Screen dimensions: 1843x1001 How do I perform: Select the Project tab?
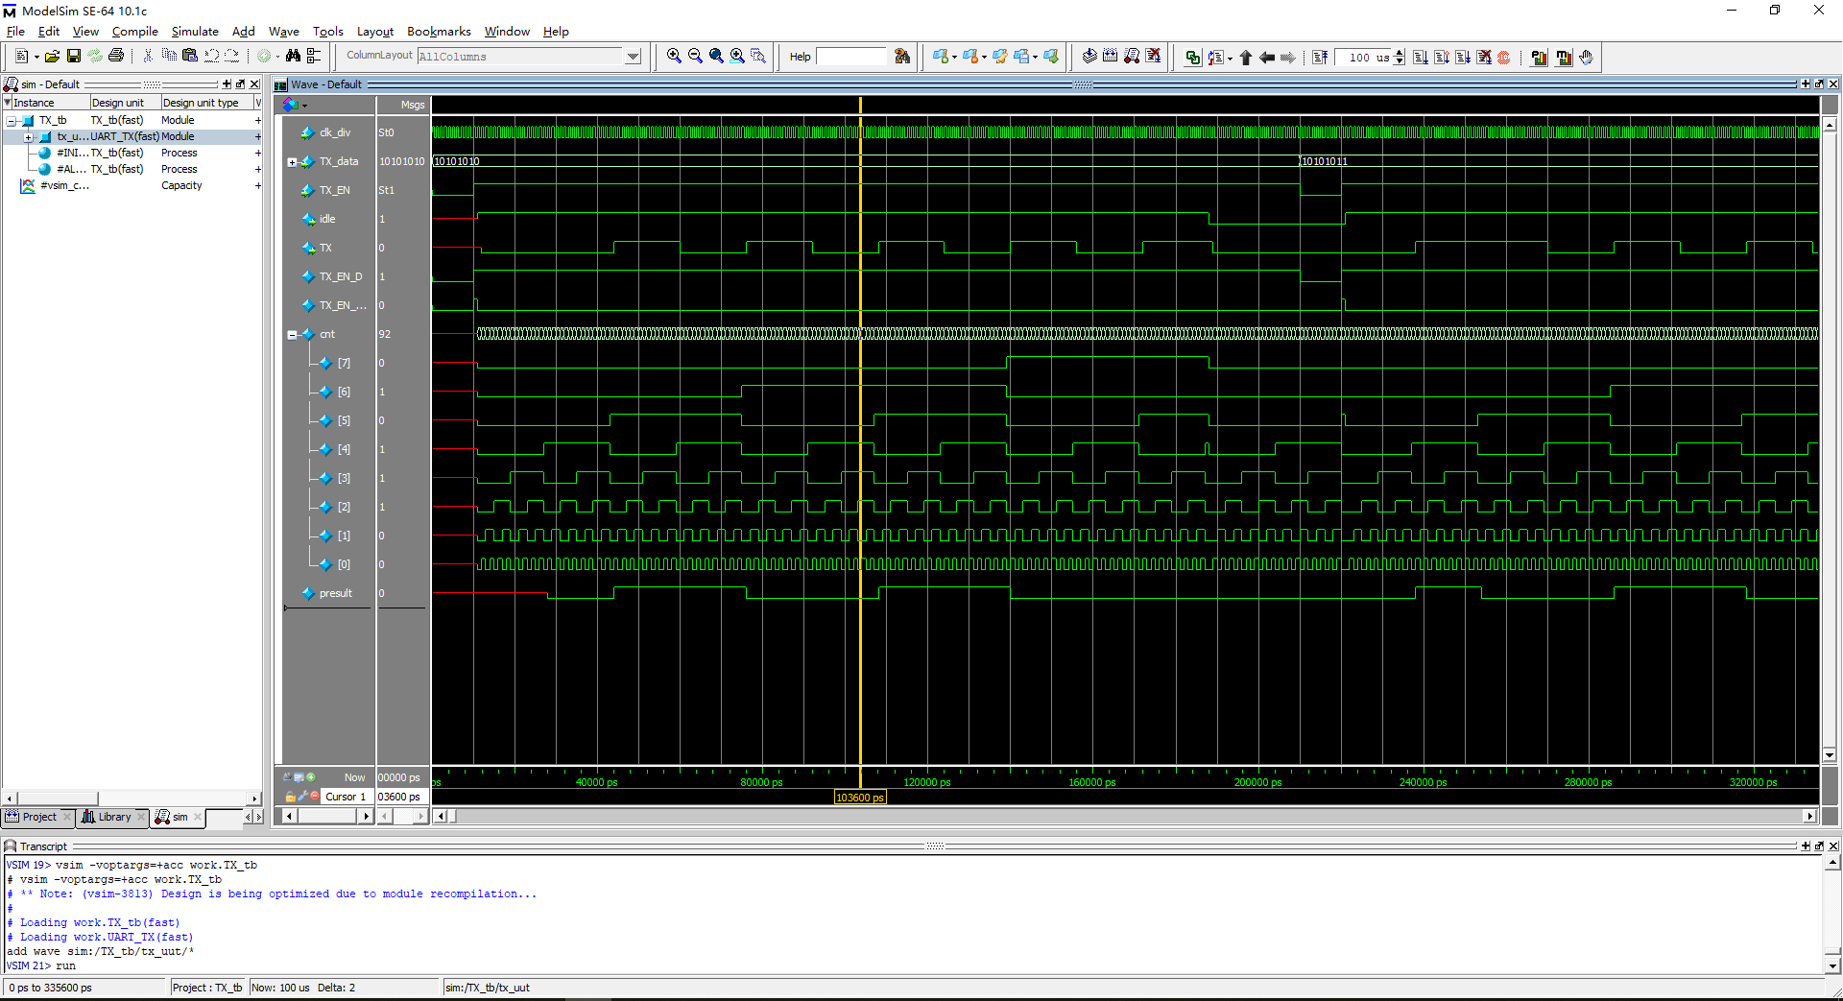point(38,818)
